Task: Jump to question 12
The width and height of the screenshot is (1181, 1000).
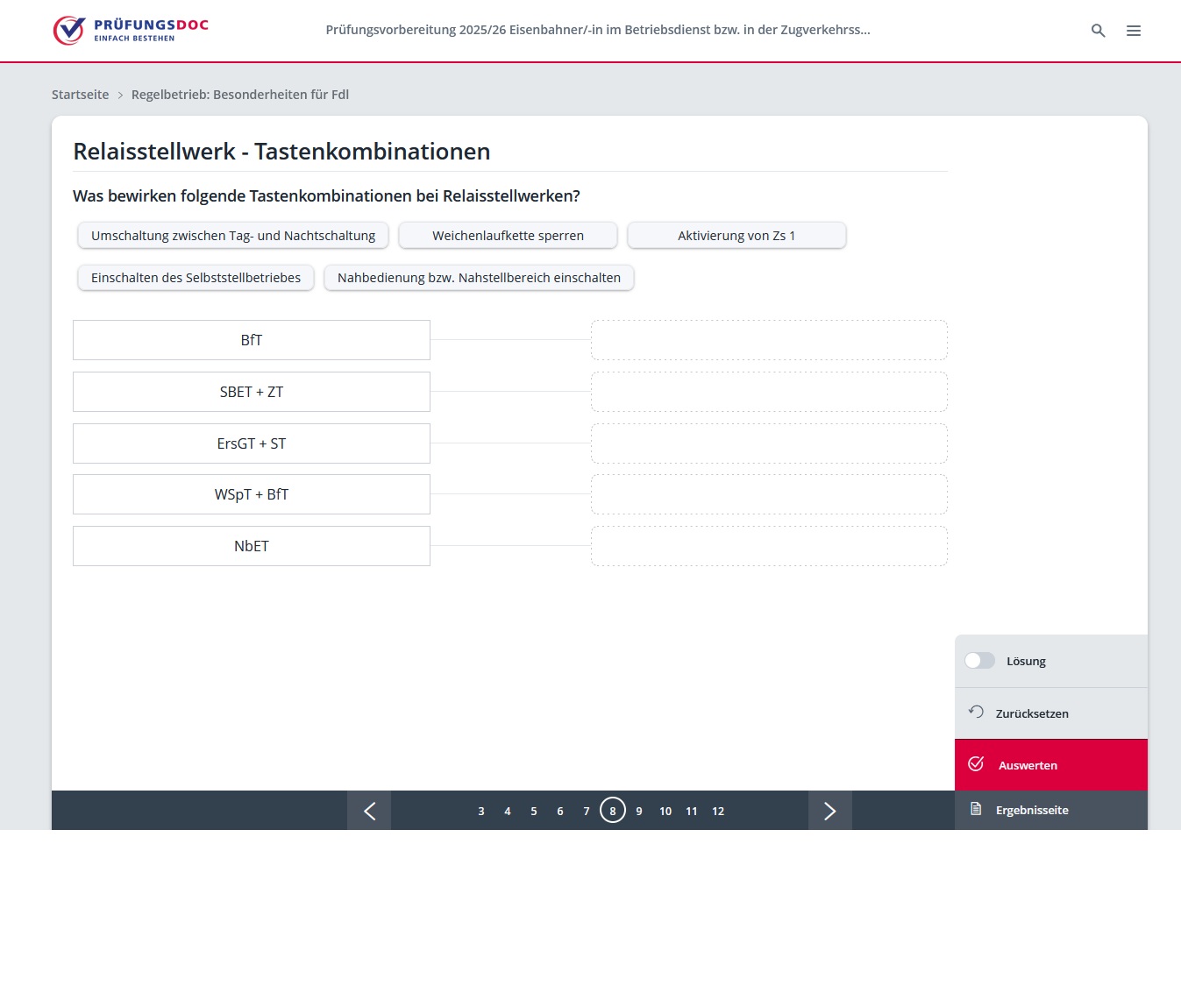Action: click(718, 812)
